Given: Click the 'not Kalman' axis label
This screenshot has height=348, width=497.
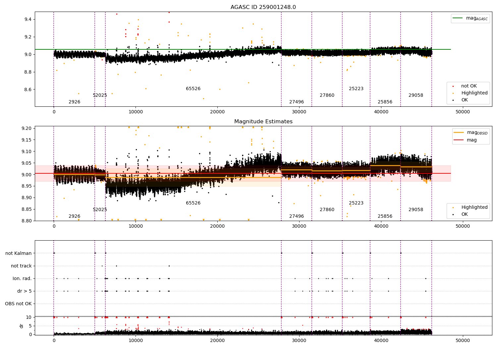Looking at the screenshot, I should click(x=19, y=253).
